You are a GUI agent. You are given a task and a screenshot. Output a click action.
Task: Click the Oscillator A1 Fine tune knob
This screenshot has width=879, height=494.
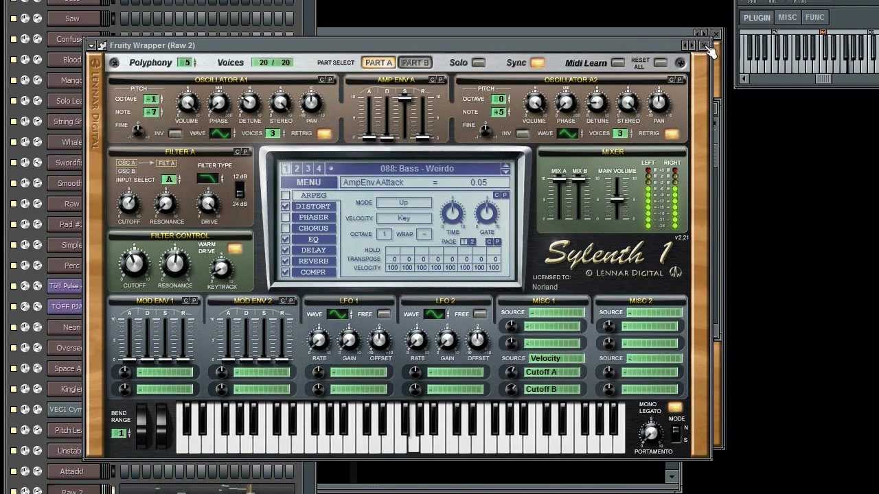[x=138, y=130]
